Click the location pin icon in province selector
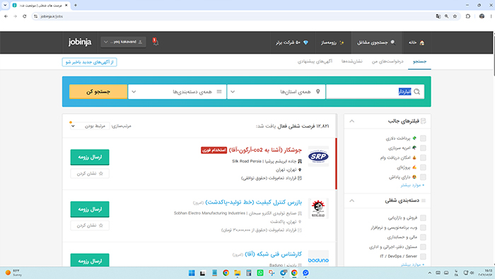The image size is (495, 279). click(318, 91)
